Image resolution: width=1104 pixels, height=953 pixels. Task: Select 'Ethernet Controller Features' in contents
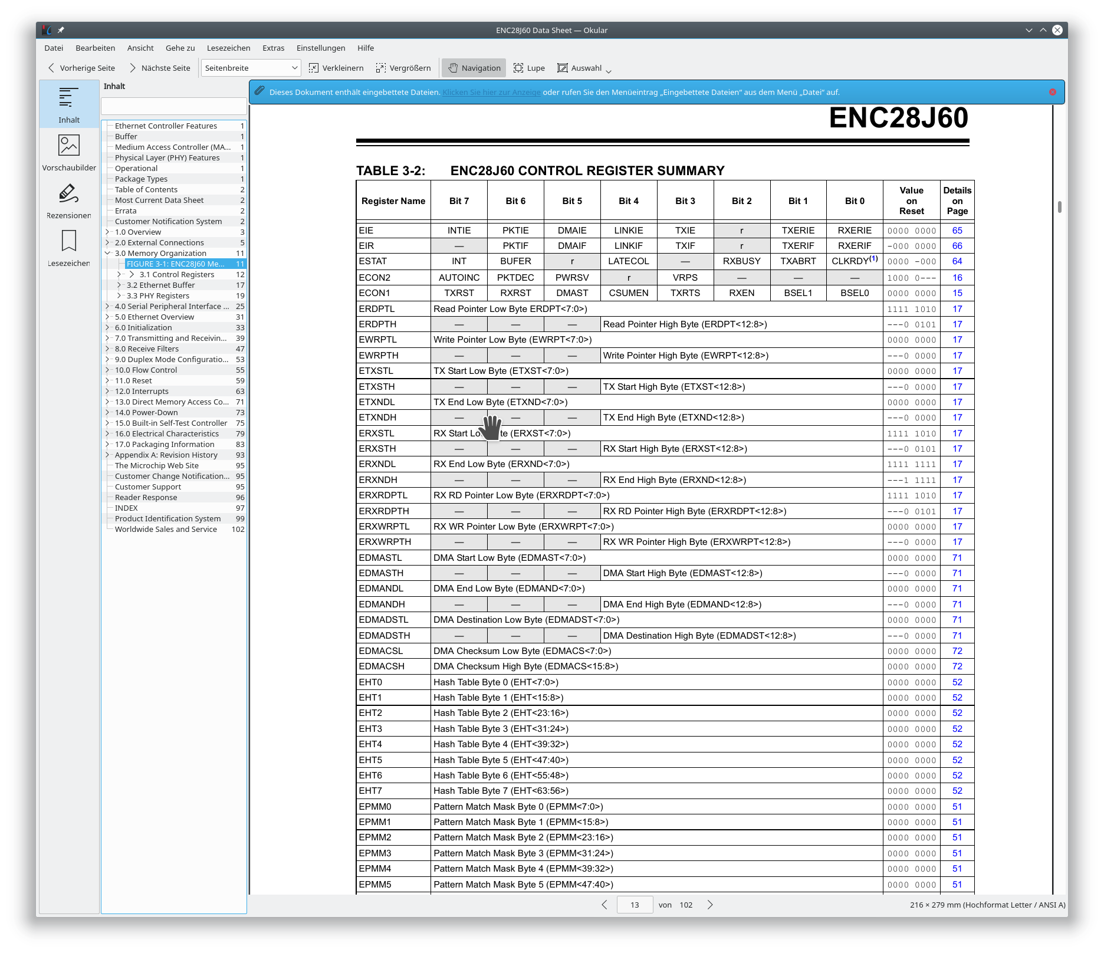click(x=166, y=126)
